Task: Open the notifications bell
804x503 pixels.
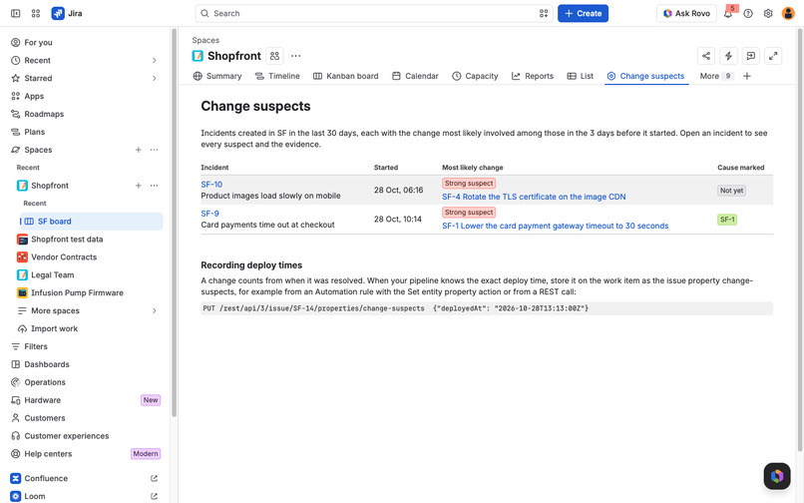Action: (x=728, y=13)
